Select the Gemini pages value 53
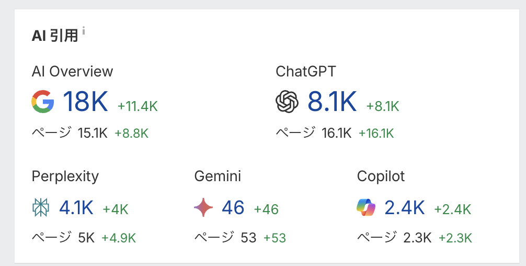The image size is (526, 266). [x=249, y=238]
